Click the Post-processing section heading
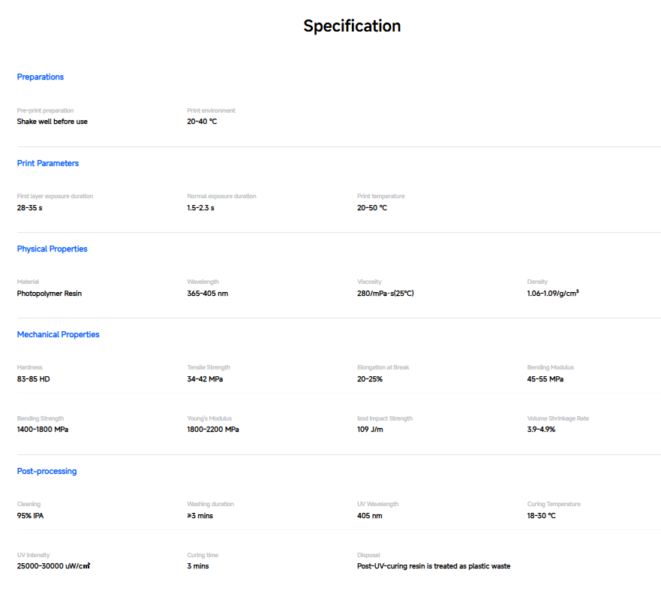 pos(47,472)
